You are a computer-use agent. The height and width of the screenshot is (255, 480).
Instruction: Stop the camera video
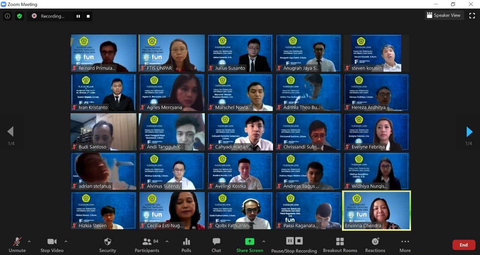coord(52,244)
